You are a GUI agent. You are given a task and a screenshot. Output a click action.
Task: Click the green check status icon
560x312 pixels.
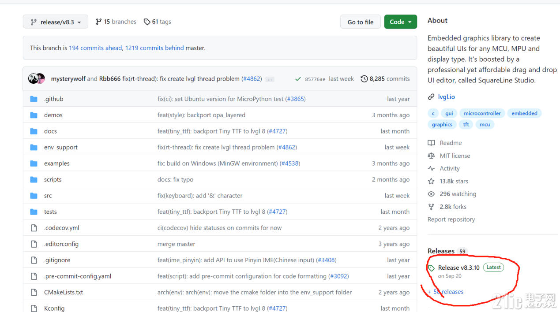[298, 79]
